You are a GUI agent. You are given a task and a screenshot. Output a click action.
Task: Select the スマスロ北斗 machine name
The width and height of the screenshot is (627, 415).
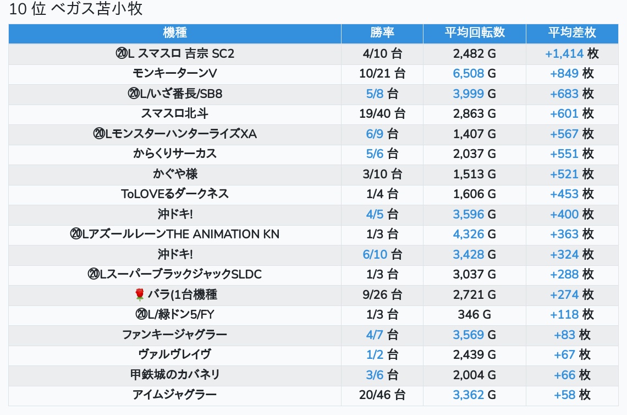click(x=175, y=113)
